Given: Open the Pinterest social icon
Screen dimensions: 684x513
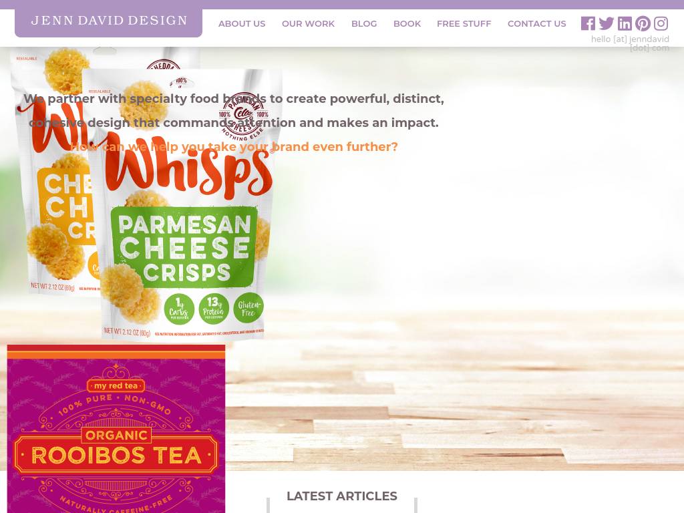Looking at the screenshot, I should (643, 23).
